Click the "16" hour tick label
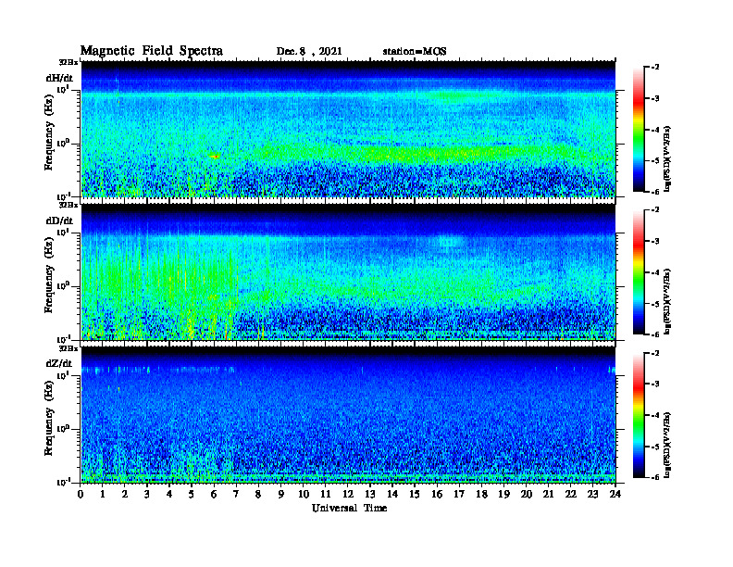The image size is (733, 567). click(437, 494)
